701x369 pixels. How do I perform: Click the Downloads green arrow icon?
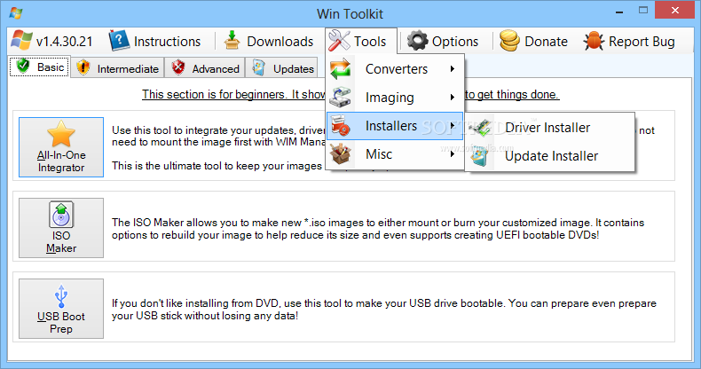pyautogui.click(x=232, y=40)
